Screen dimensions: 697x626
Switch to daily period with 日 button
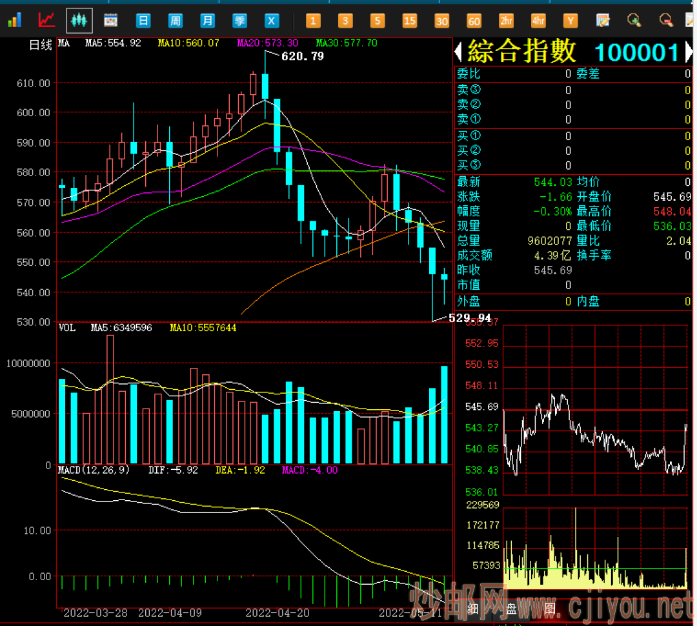(x=143, y=21)
